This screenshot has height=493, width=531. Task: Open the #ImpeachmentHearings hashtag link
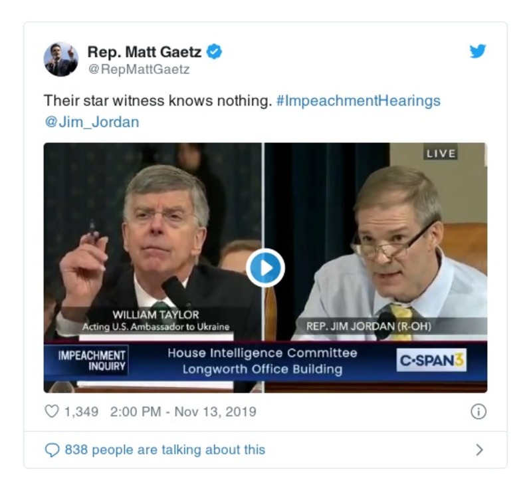tap(358, 100)
